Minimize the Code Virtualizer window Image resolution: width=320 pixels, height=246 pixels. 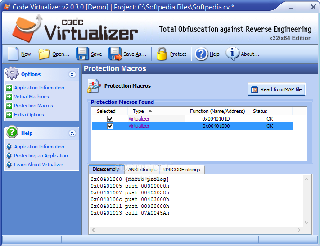(x=291, y=9)
